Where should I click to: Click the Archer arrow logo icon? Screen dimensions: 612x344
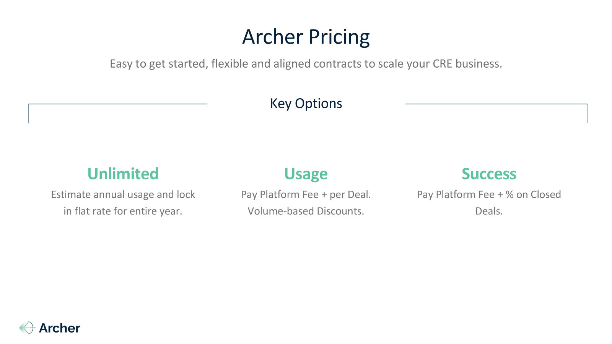click(x=27, y=328)
